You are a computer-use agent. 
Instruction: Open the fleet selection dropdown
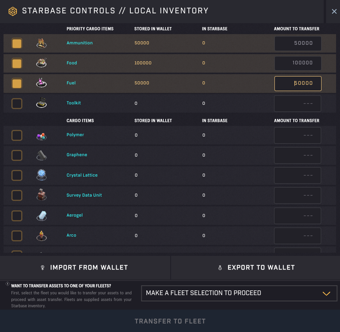pyautogui.click(x=239, y=293)
